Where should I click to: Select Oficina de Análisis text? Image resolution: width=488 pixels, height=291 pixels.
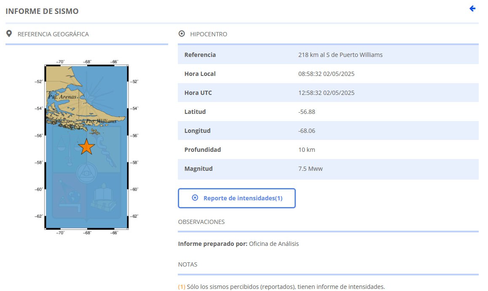pyautogui.click(x=273, y=244)
